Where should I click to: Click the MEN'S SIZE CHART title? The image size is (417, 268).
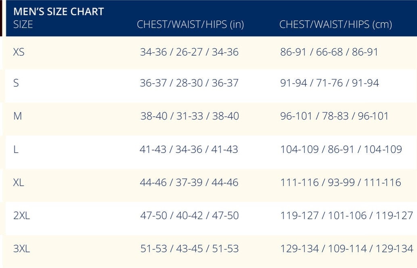(58, 12)
